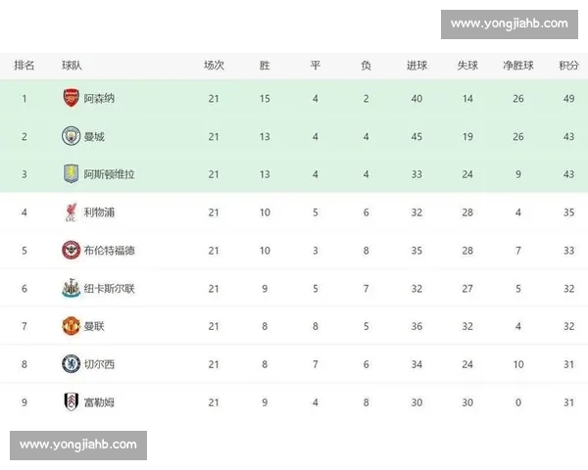Click the top-right www.yongjiahb.com watermark

point(509,23)
